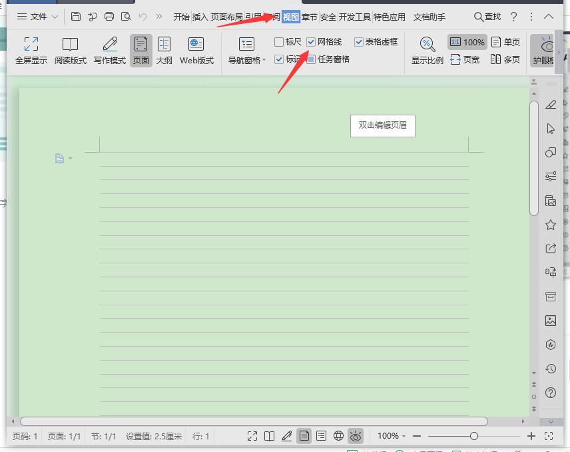The height and width of the screenshot is (452, 570).
Task: Choose the select cursor tool in sidebar
Action: coord(551,129)
